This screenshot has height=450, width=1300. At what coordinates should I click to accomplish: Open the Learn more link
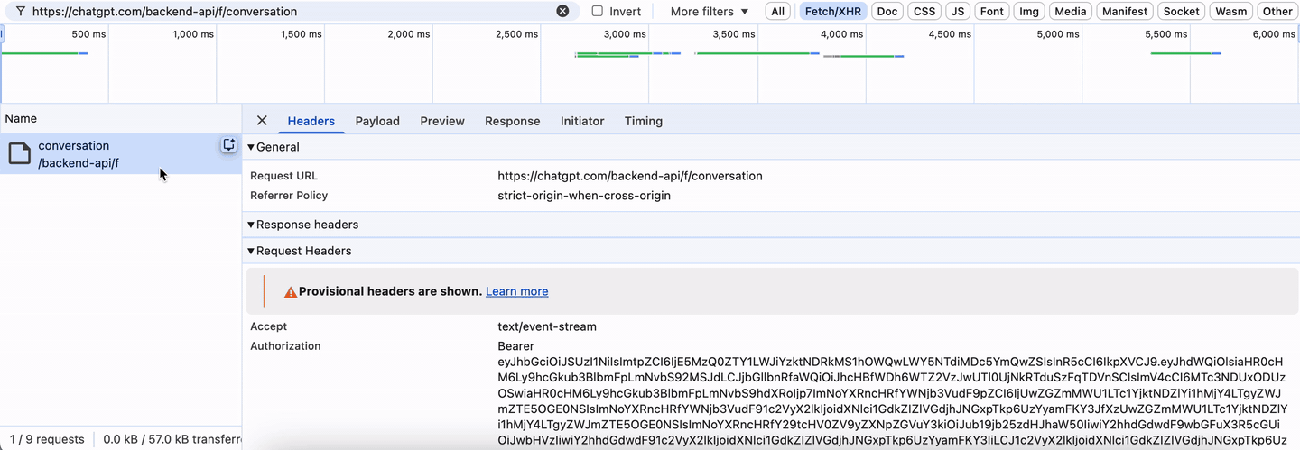516,291
